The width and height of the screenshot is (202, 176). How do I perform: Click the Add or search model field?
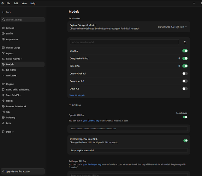coord(124,42)
